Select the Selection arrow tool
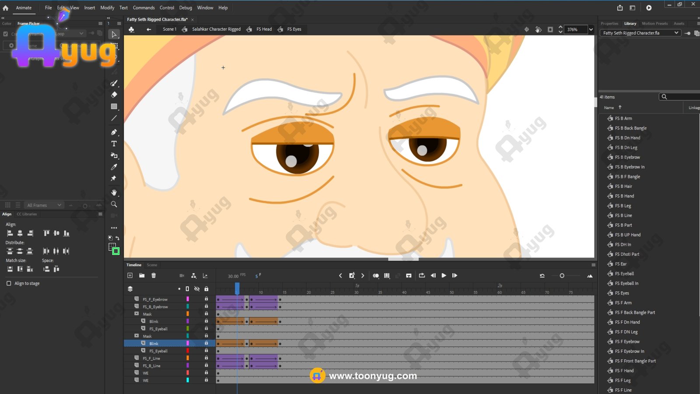Viewport: 700px width, 394px height. 114,35
